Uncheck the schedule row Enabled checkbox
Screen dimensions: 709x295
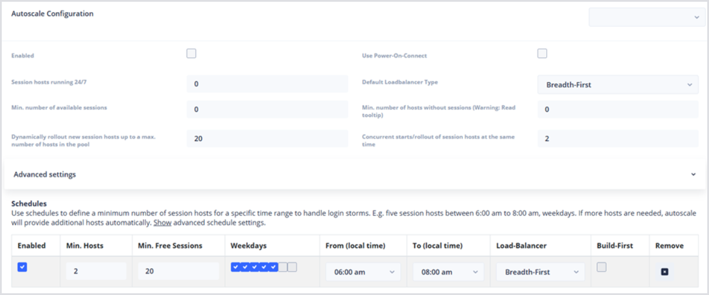coord(22,267)
